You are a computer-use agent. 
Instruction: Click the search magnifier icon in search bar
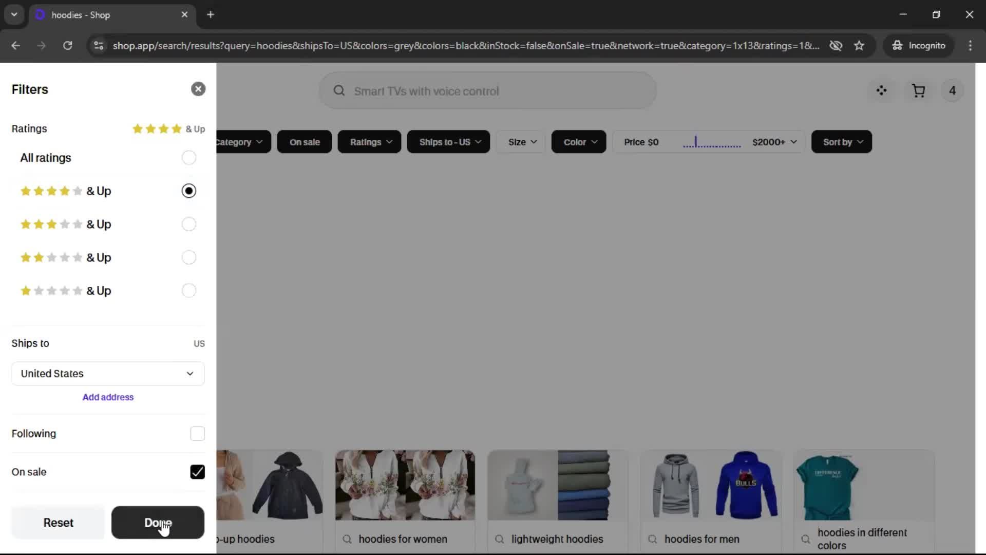(339, 91)
